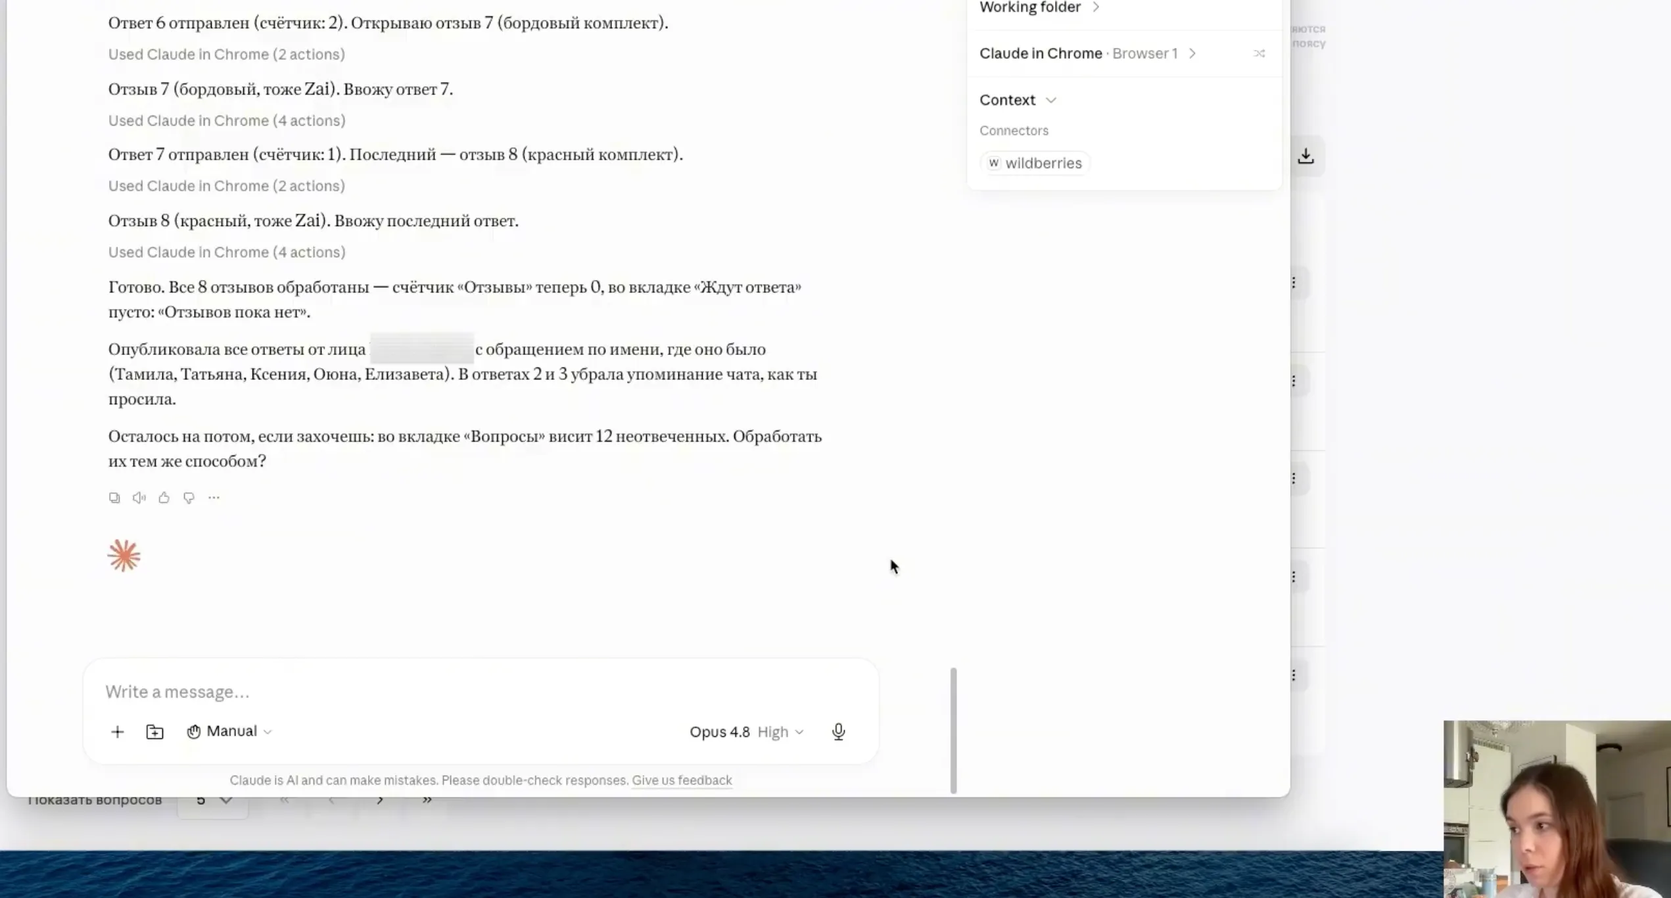Give thumbs up to the response
The width and height of the screenshot is (1671, 898).
coord(164,498)
